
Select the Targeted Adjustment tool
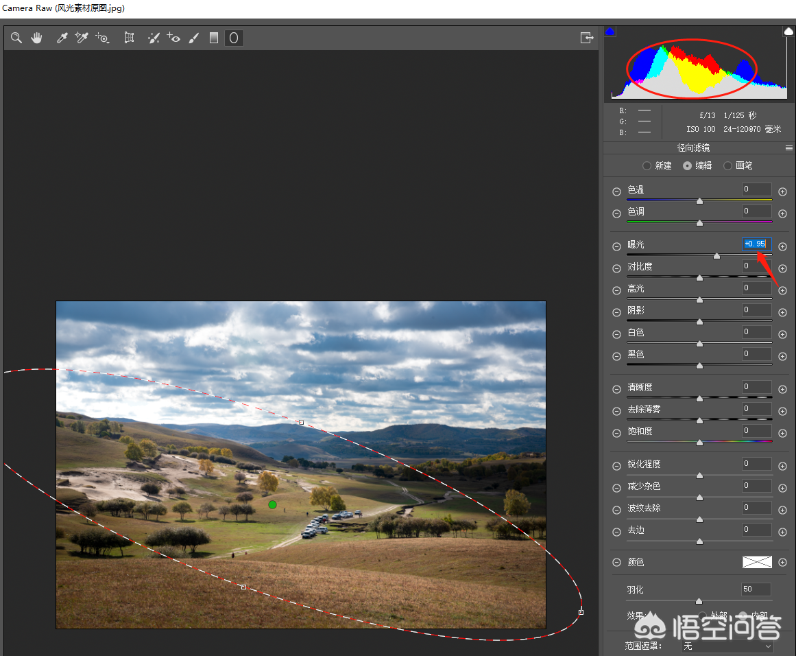pyautogui.click(x=103, y=38)
